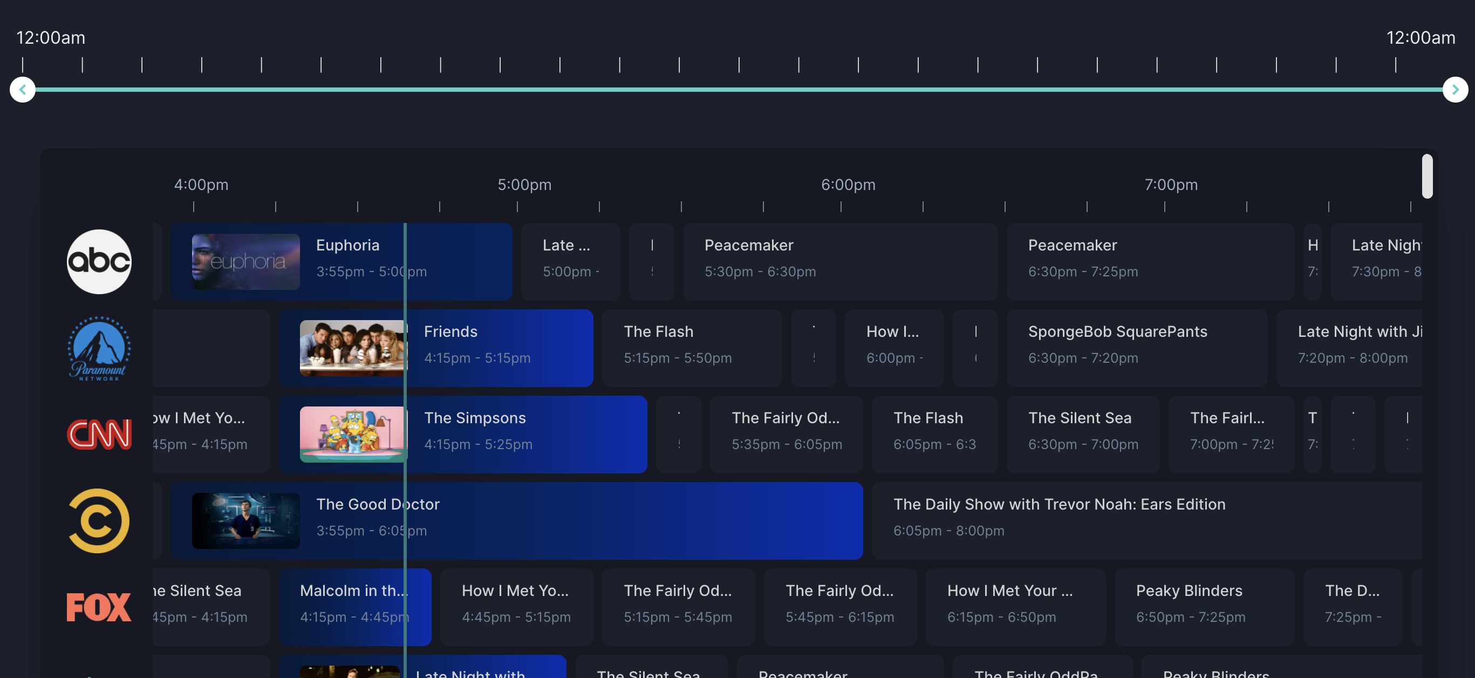Select SpongeBob SquarePants 6:30pm - 7:20pm

point(1137,349)
